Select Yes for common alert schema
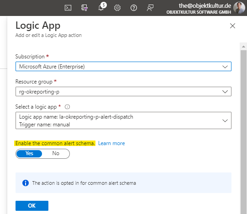This screenshot has width=247, height=214. 29,153
